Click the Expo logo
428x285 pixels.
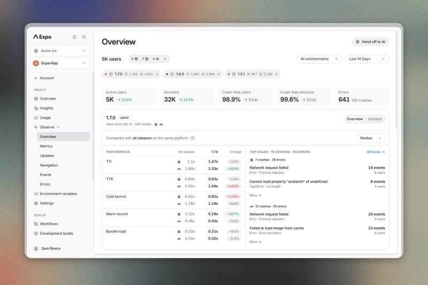pos(42,37)
